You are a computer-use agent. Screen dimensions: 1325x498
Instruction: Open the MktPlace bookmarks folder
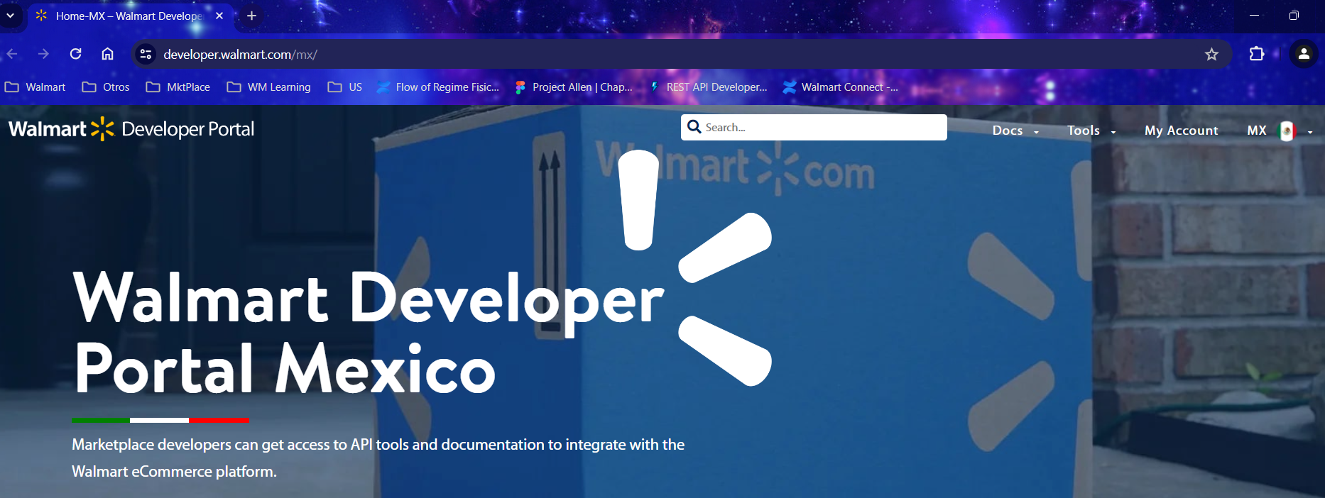[x=178, y=87]
